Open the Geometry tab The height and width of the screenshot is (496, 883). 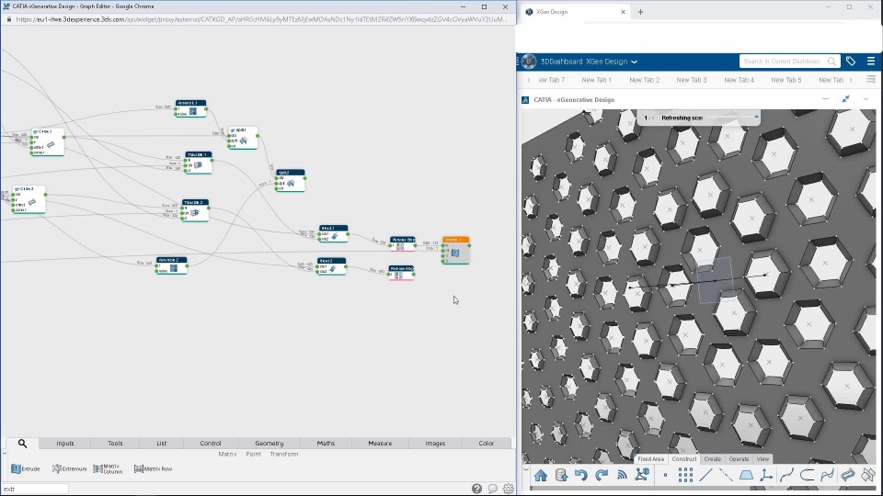(269, 443)
